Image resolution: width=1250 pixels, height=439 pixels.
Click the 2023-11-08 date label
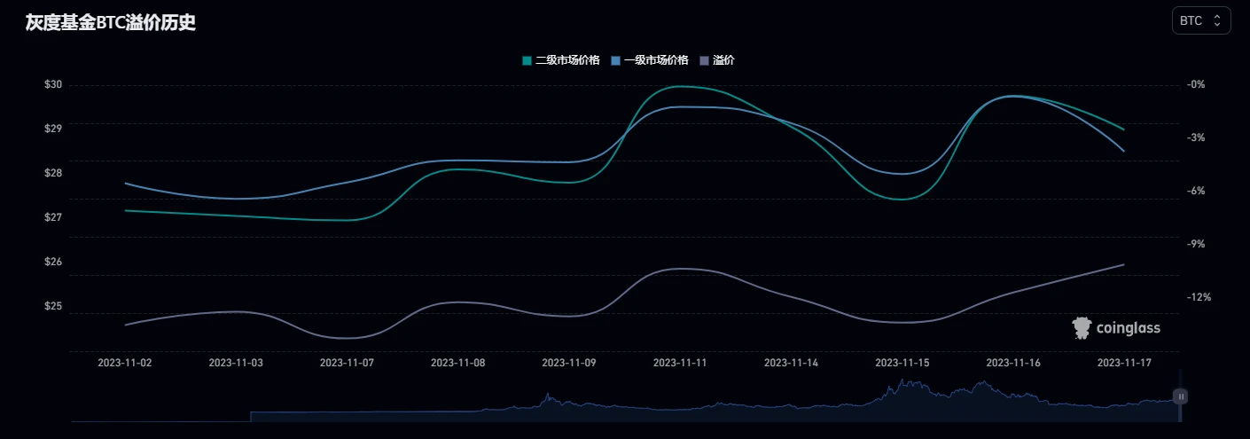click(x=457, y=363)
